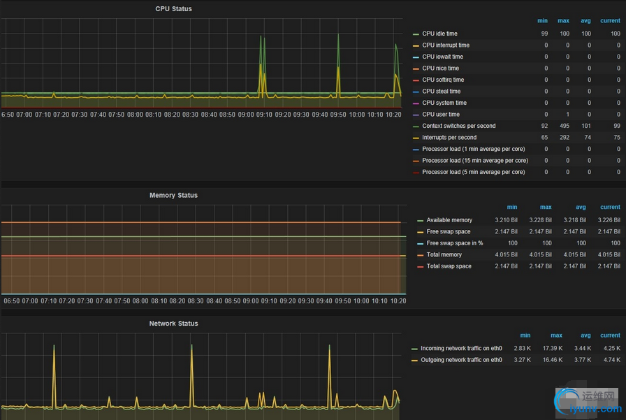Screen dimensions: 626x420
Task: Toggle the CPU iowait time series
Action: pos(442,57)
